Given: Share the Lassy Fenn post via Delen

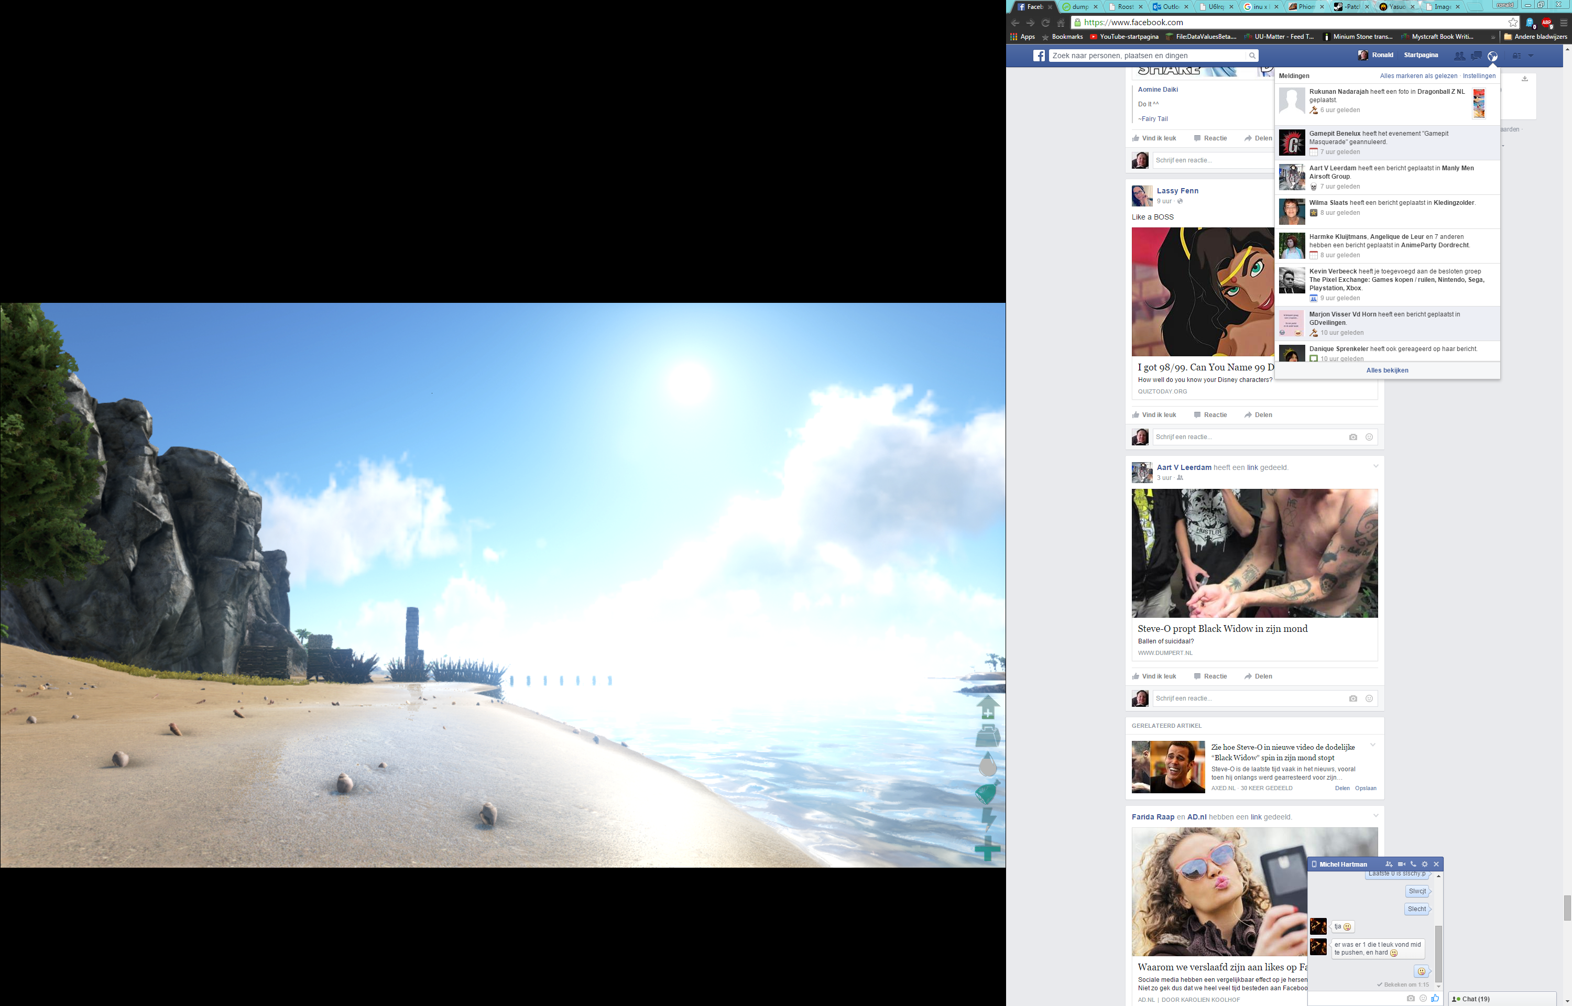Looking at the screenshot, I should pyautogui.click(x=1259, y=415).
